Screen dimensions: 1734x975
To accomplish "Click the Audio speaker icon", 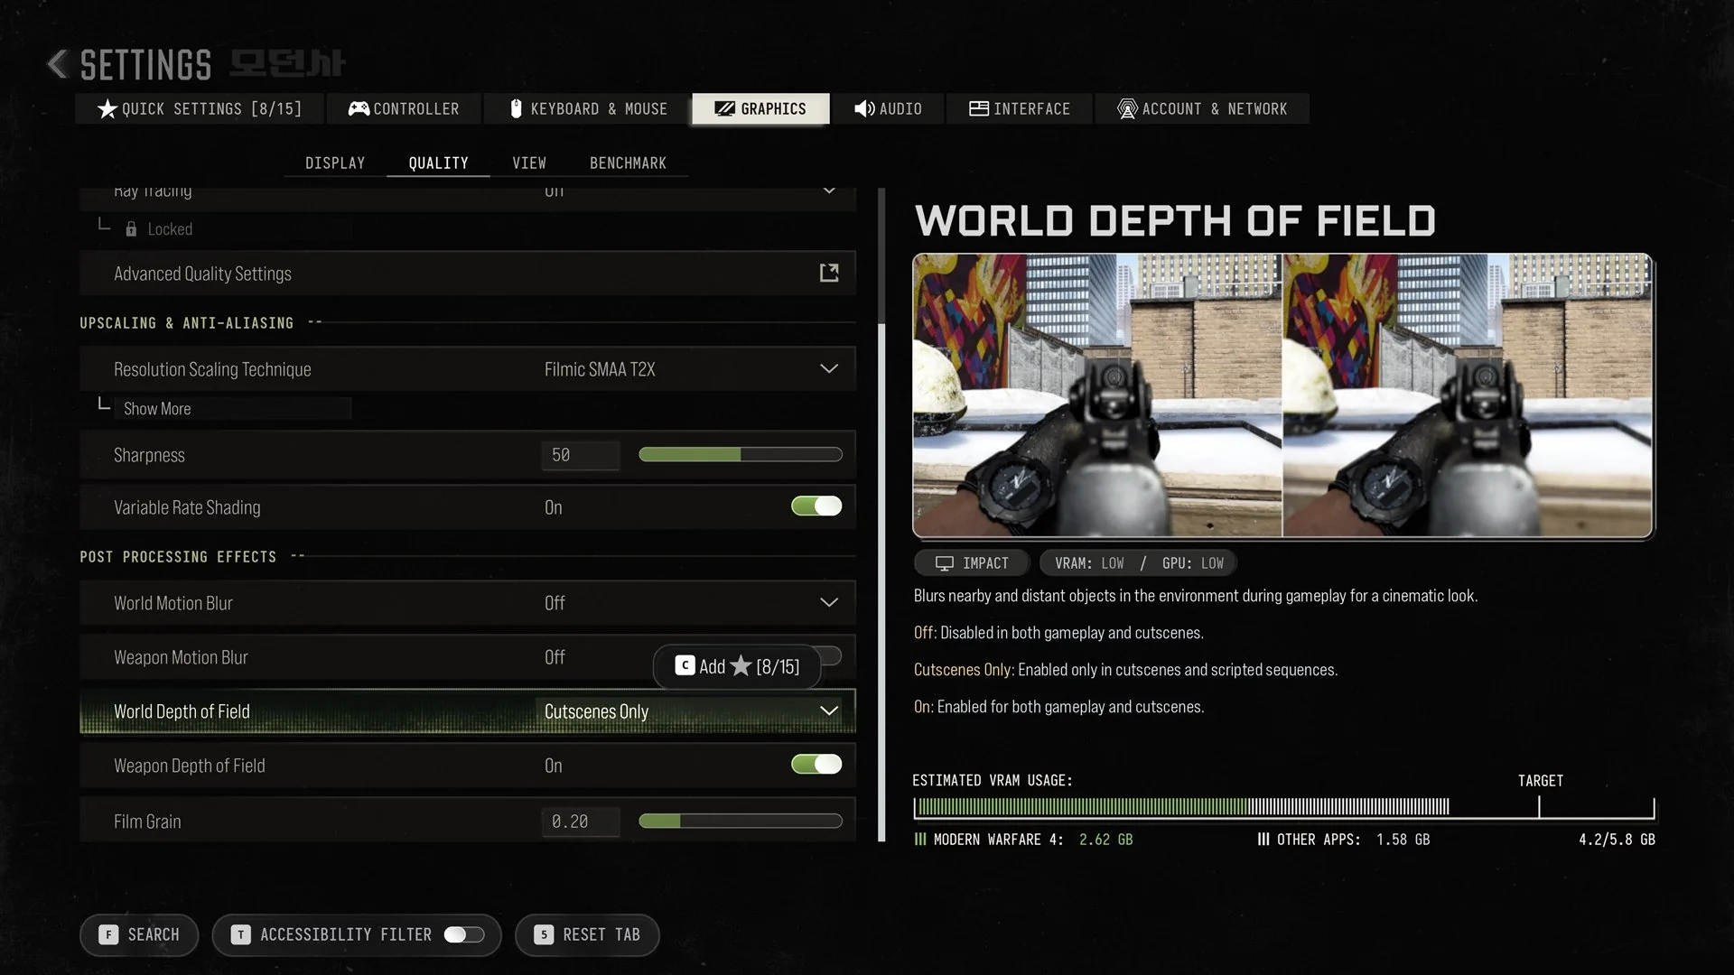I will coord(864,109).
